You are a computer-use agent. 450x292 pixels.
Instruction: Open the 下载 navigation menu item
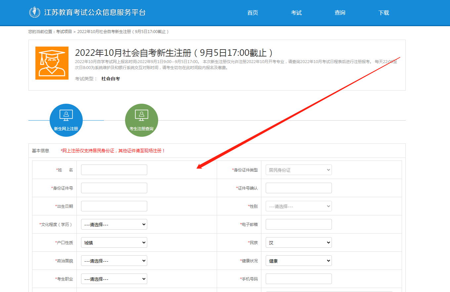tap(383, 13)
